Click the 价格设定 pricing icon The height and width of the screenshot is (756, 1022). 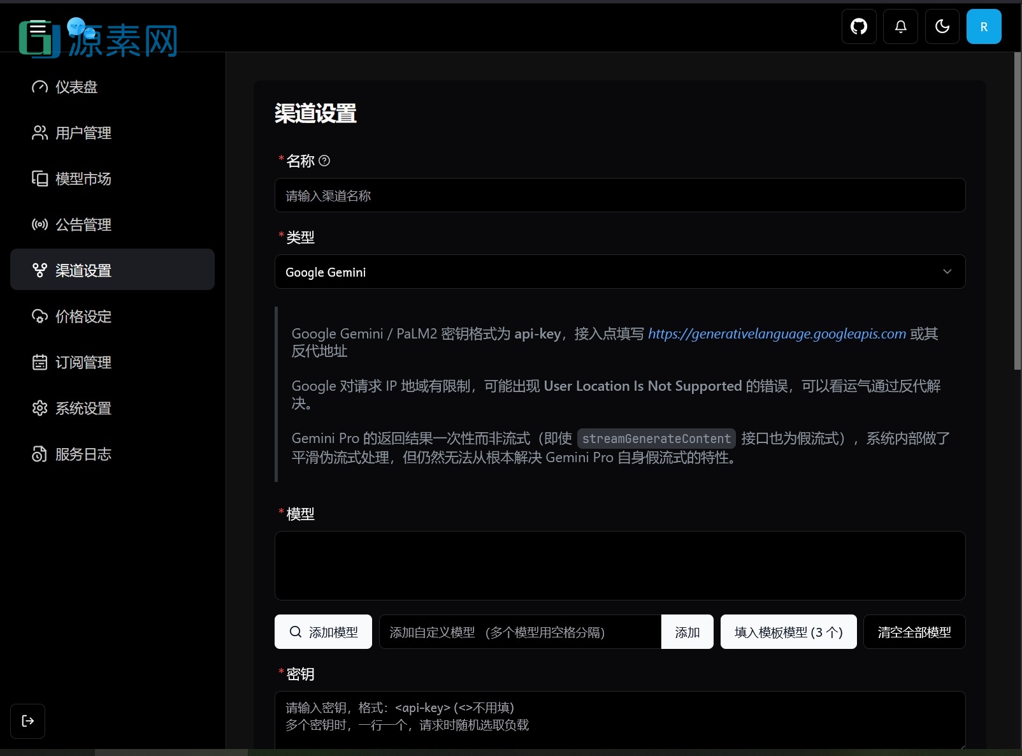tap(40, 316)
